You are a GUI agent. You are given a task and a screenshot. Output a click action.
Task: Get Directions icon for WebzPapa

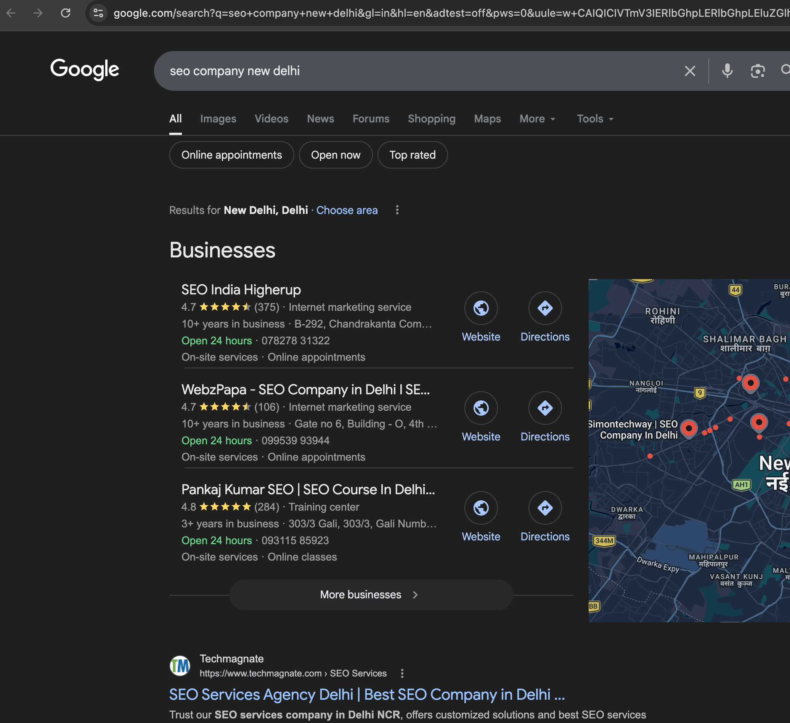[x=545, y=408]
